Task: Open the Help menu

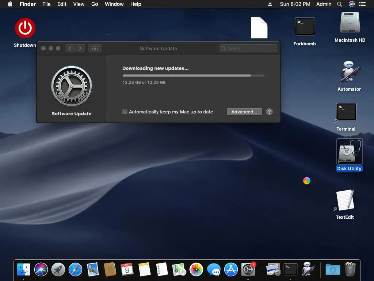Action: click(x=136, y=4)
